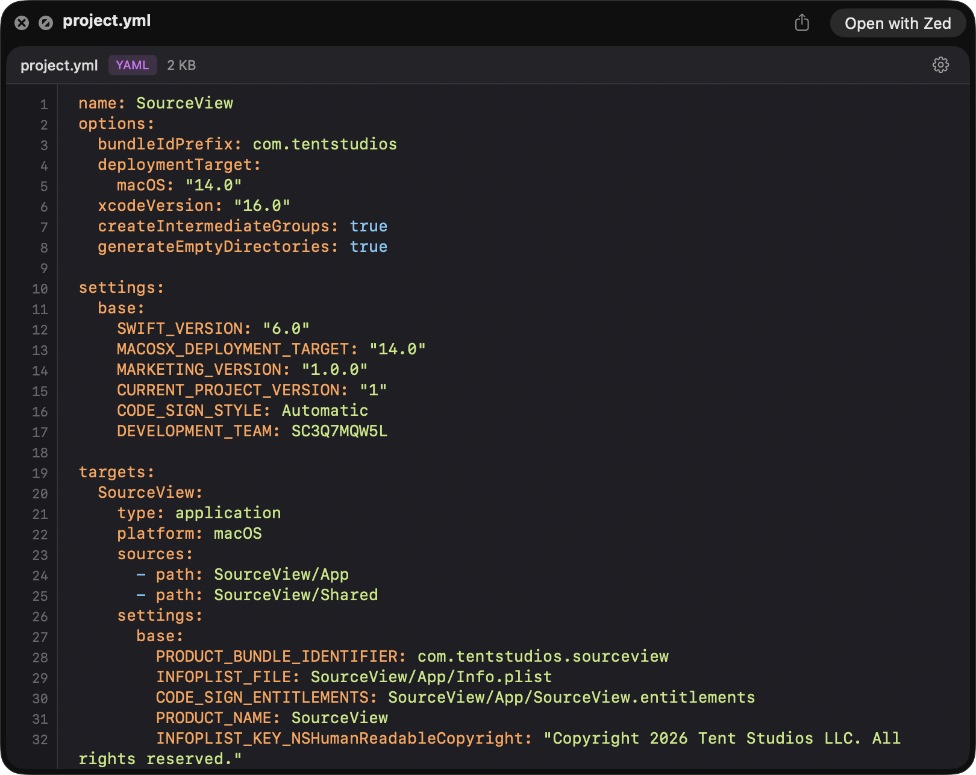Click the team ID SC3Q7MQW5L

click(x=339, y=431)
